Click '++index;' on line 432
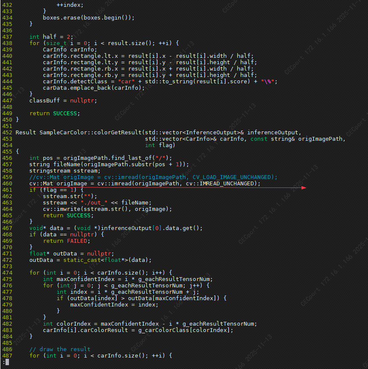Viewport: 368px width, 369px height. click(70, 5)
